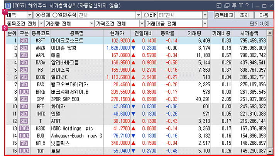Screen dimensions: 279x156
Task: Click the 다음 next button
Action: pos(264,15)
